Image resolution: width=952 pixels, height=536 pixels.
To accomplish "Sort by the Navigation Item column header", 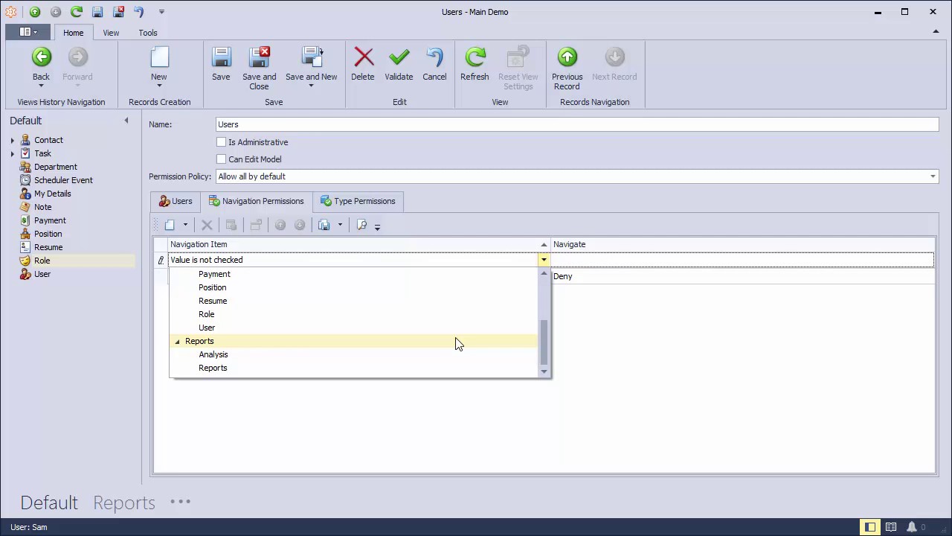I will [x=358, y=244].
